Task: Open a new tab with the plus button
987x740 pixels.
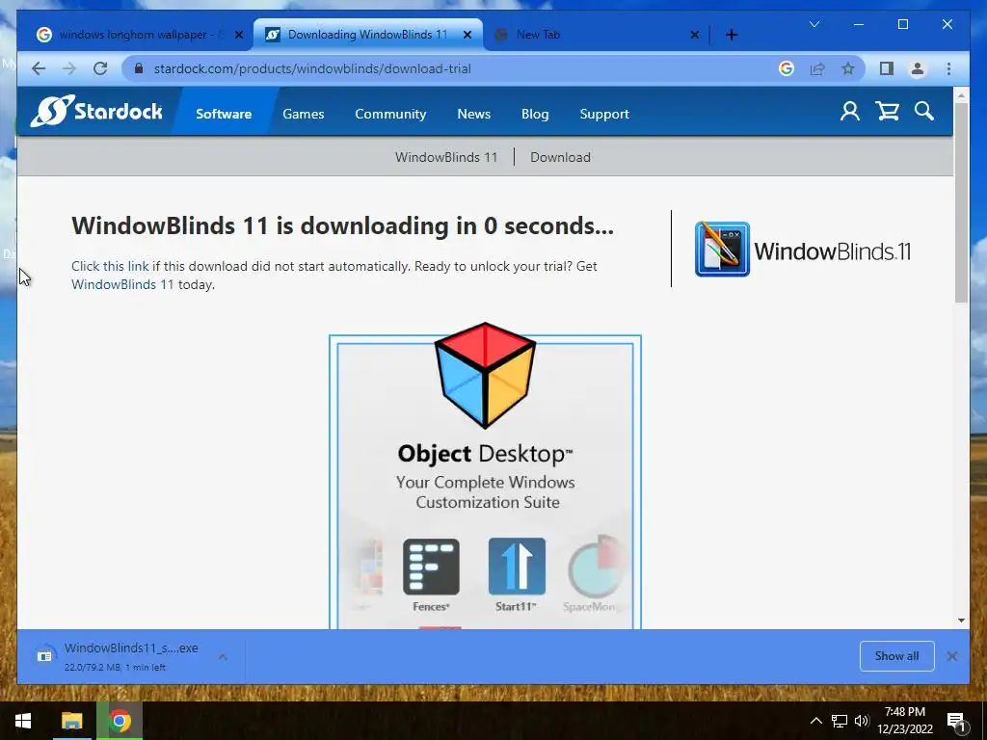Action: point(731,35)
